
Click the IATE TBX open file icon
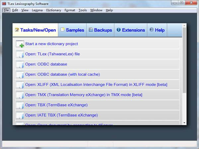tap(20, 116)
